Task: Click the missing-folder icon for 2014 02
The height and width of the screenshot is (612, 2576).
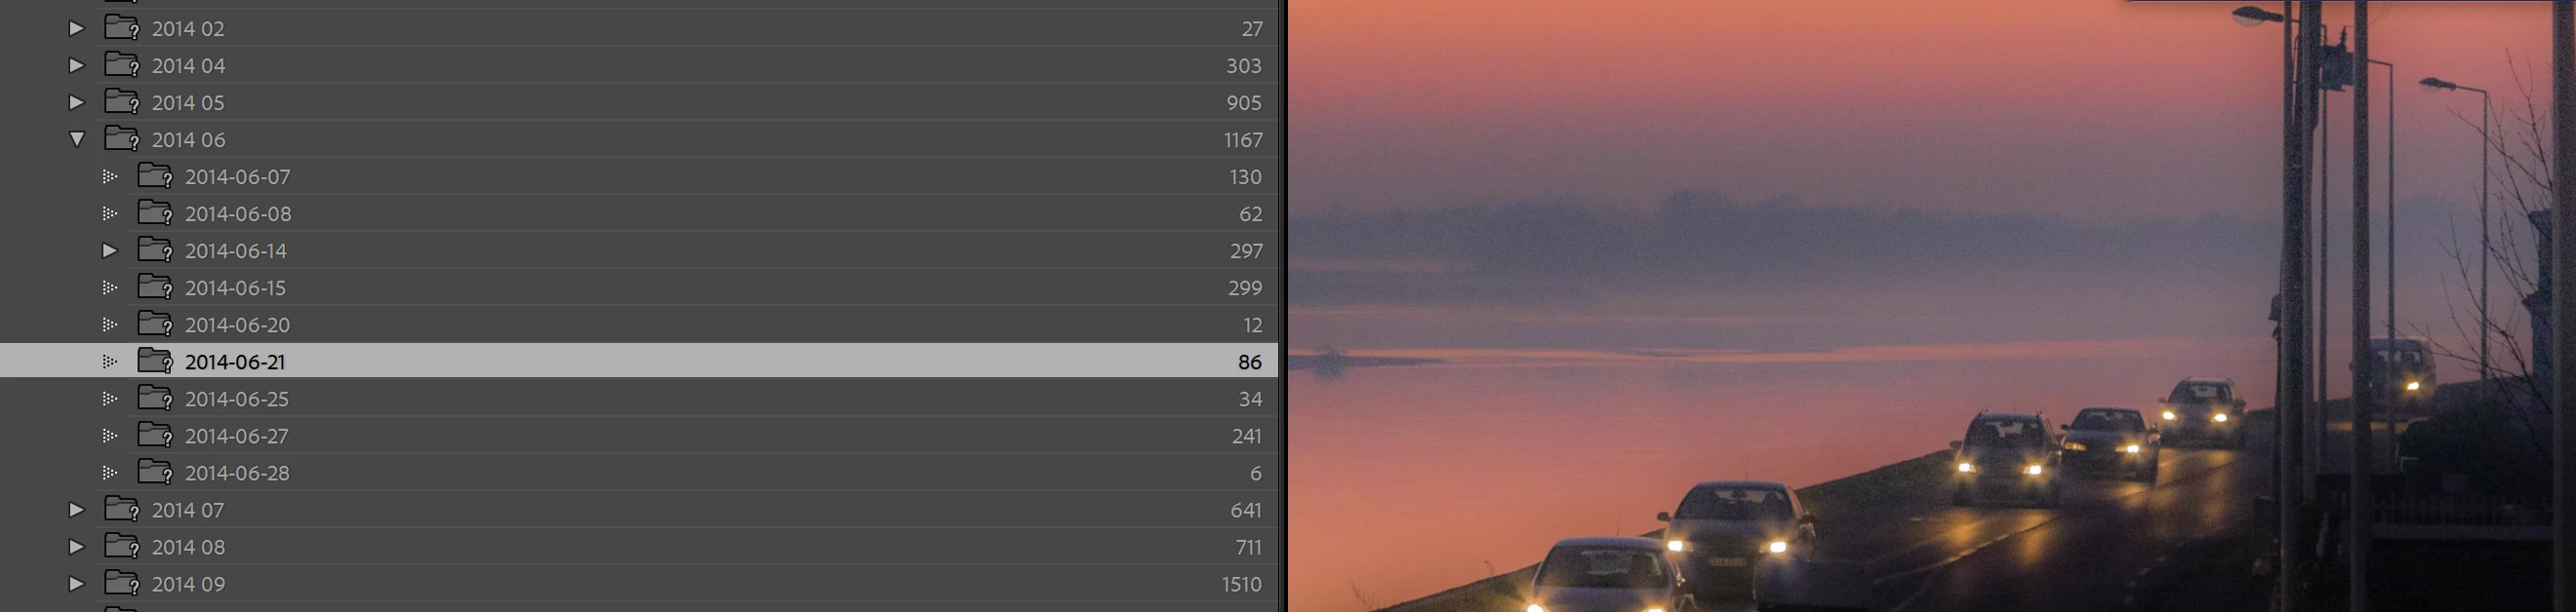Action: 122,28
